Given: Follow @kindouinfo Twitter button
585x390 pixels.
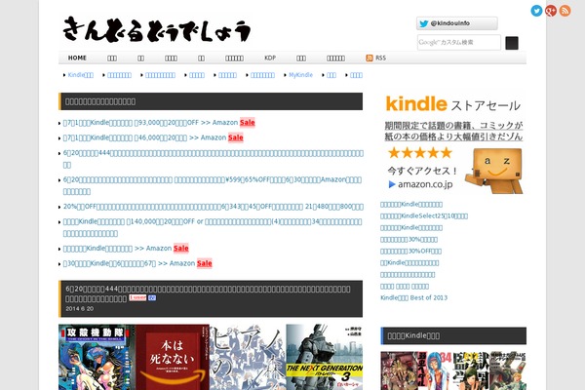Looking at the screenshot, I should coord(457,23).
